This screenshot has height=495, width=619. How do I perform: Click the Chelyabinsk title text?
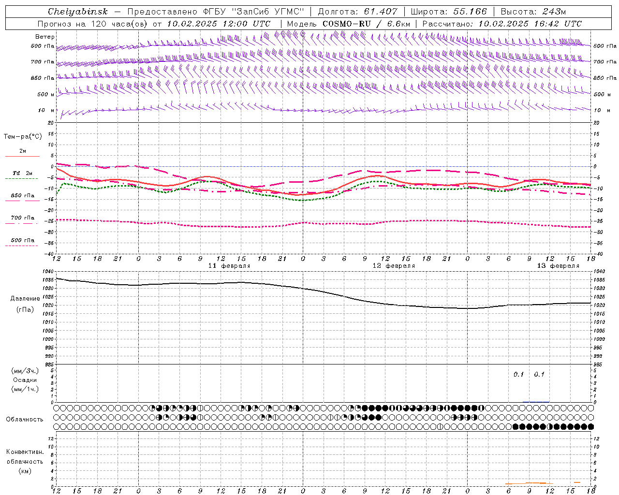pos(78,12)
